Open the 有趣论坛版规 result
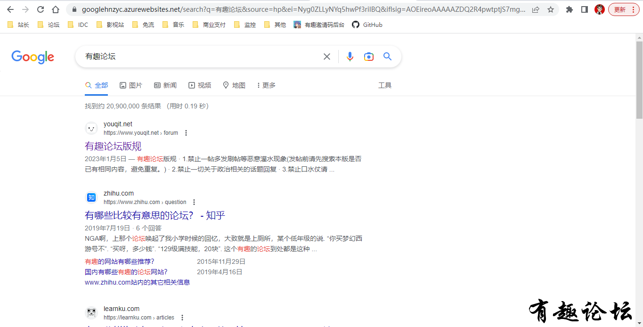This screenshot has height=327, width=643. pyautogui.click(x=113, y=146)
